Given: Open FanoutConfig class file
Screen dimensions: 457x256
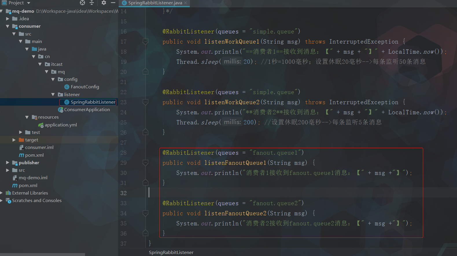Looking at the screenshot, I should tap(85, 87).
